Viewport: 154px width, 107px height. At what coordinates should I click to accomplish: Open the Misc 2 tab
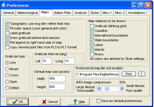pos(120,13)
